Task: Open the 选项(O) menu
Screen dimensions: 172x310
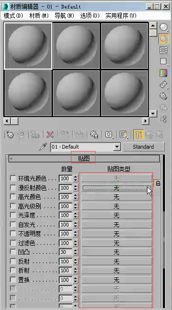Action: [x=90, y=16]
